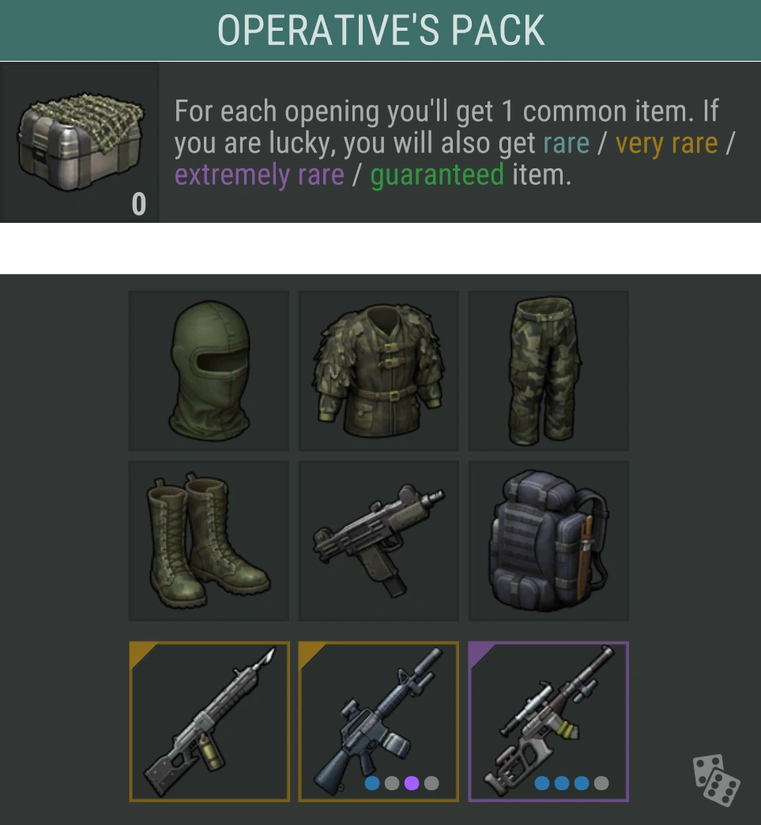Select the bayonet shotgun very rare item
This screenshot has width=761, height=825.
[209, 721]
